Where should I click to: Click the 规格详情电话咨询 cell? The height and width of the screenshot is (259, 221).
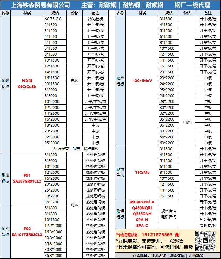point(169,214)
